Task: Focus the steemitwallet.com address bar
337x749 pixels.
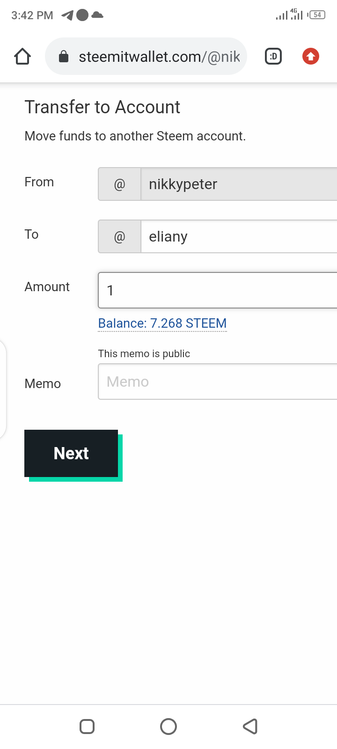Action: click(159, 57)
